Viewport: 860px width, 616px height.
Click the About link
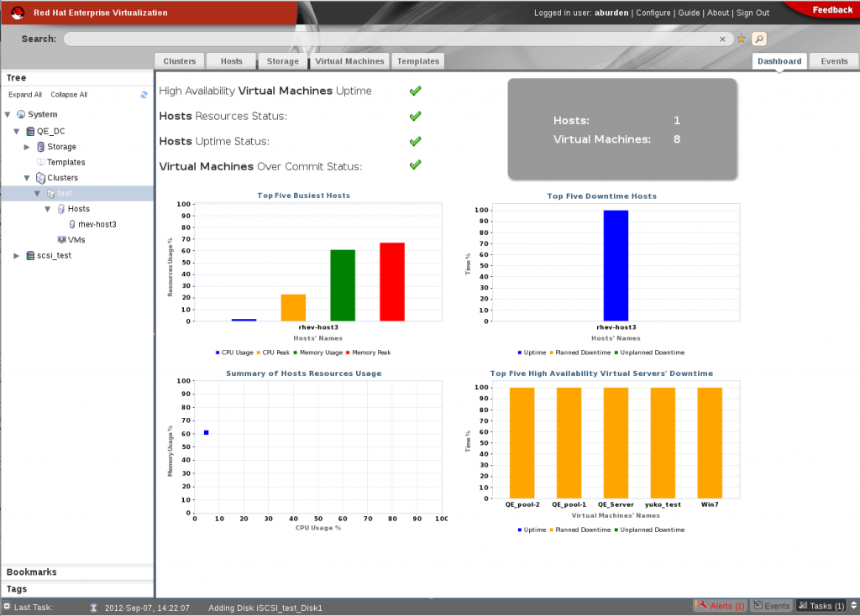click(x=718, y=13)
